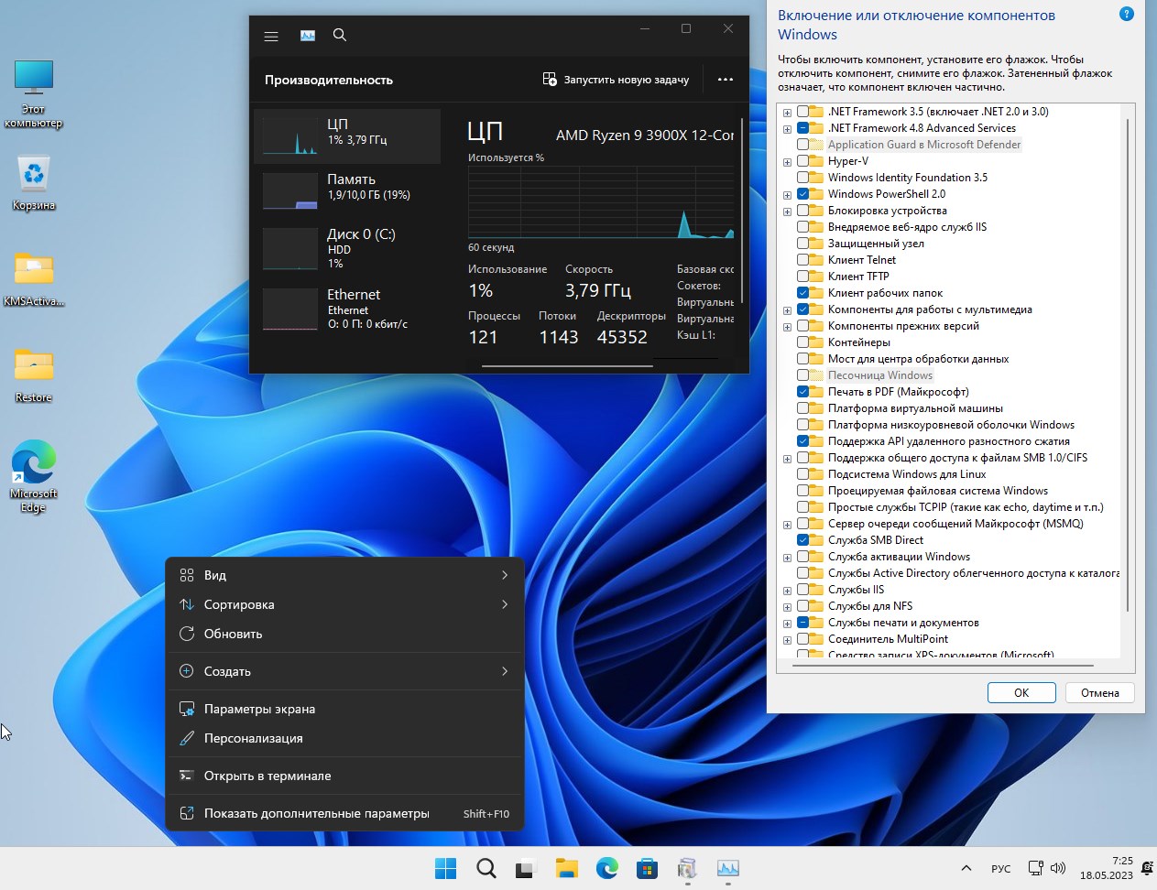This screenshot has width=1157, height=890.
Task: Select the Диск 0 (C:) panel
Action: coord(348,247)
